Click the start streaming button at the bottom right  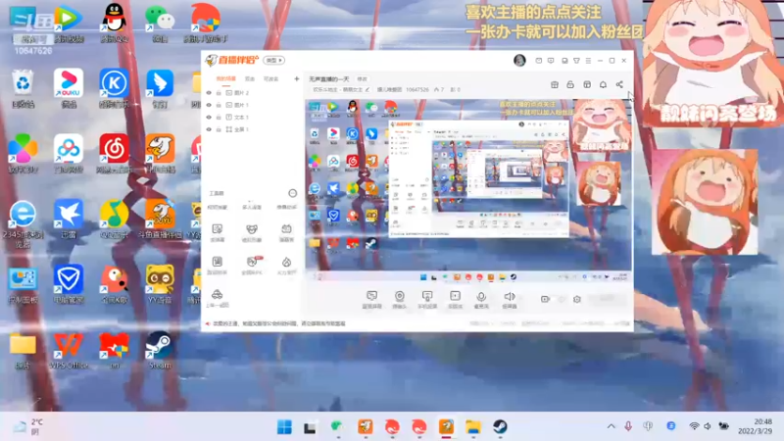(607, 299)
